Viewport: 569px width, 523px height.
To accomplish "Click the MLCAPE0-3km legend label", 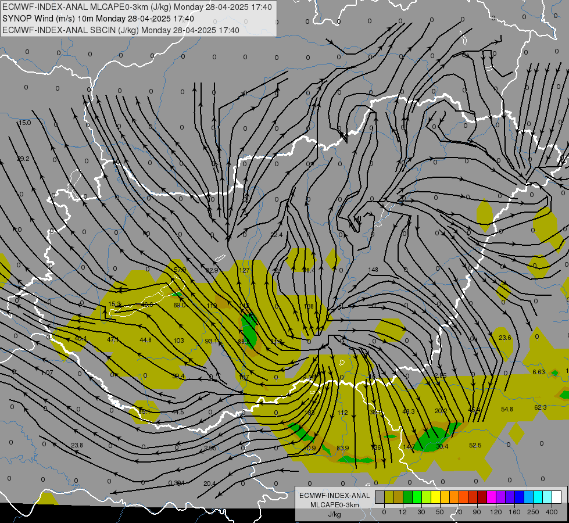I will point(334,505).
